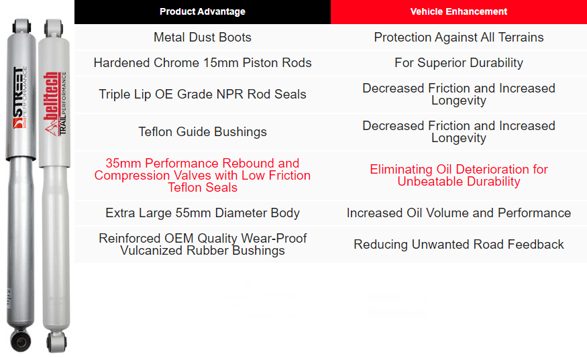Screen dimensions: 587x358
Task: Click Reinforced OEM Quality Wear-Proof Bushings cell
Action: tap(202, 245)
